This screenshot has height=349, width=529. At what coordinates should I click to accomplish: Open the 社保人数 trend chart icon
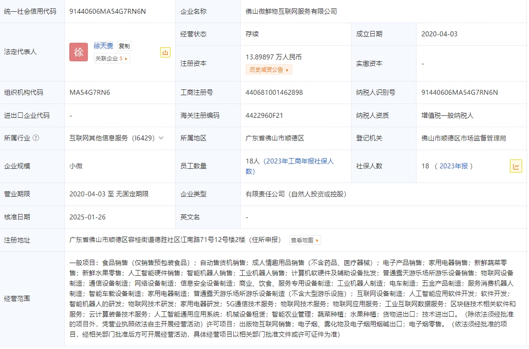pyautogui.click(x=516, y=166)
